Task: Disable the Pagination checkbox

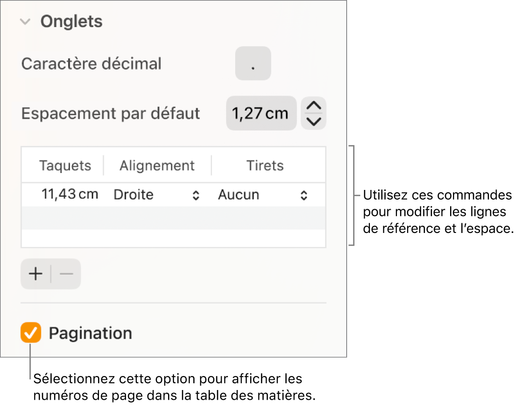Action: 30,333
